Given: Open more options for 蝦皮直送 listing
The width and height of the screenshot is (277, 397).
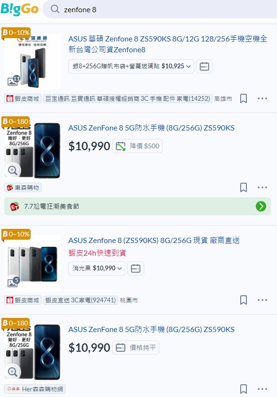Looking at the screenshot, I should click(x=262, y=300).
